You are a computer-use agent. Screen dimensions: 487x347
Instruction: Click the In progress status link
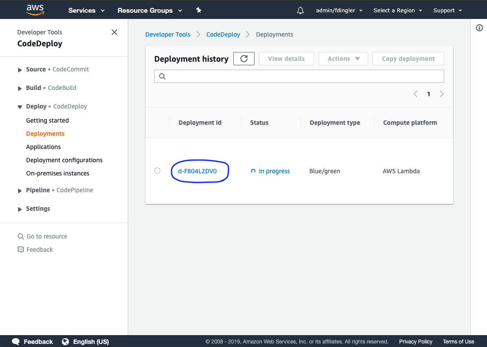coord(274,171)
